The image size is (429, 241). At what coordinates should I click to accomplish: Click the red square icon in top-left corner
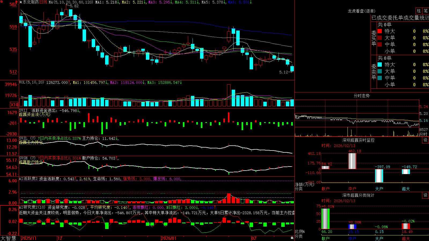[x=1, y=2]
